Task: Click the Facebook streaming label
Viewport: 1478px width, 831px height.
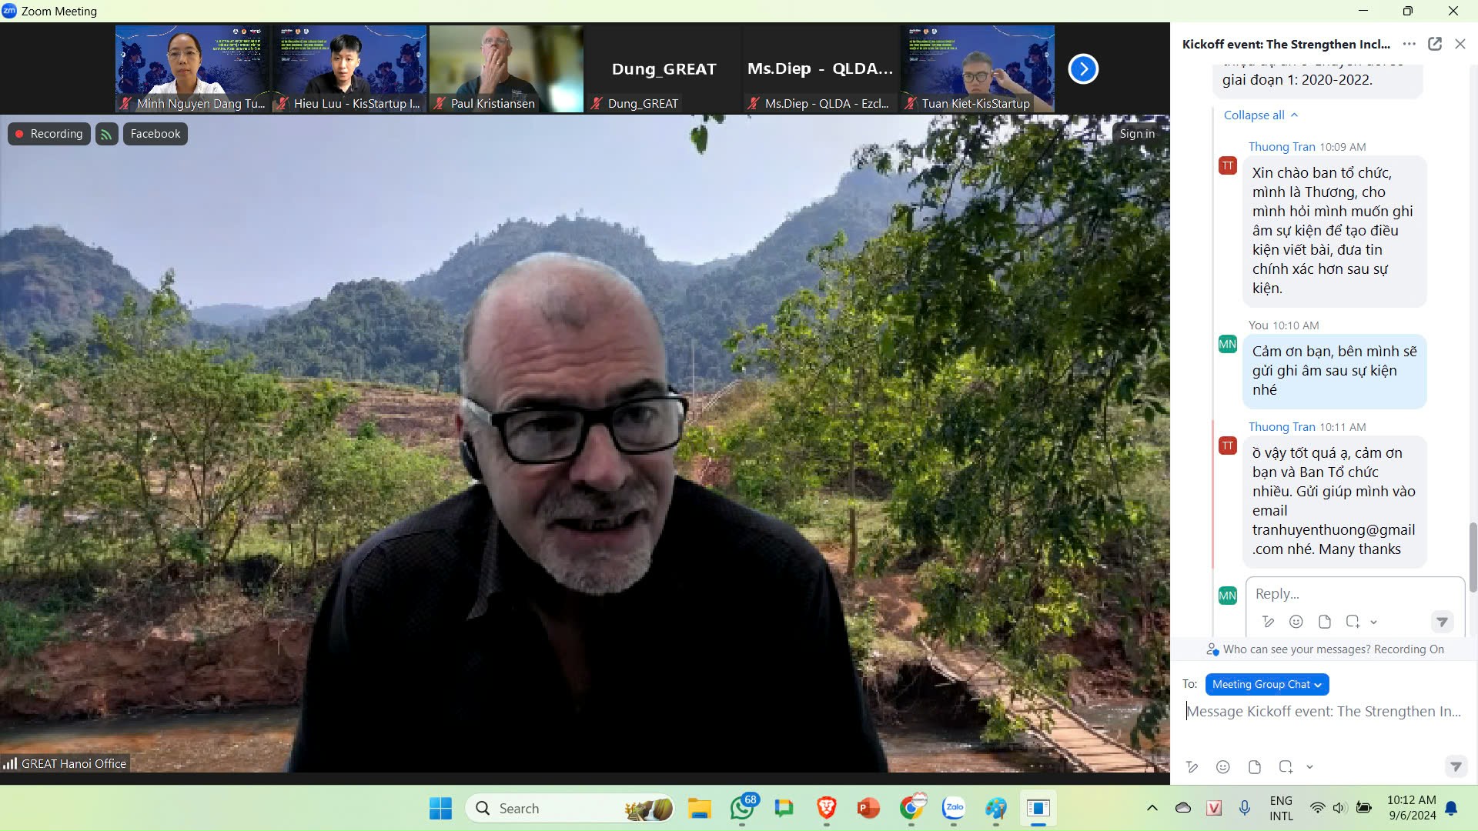Action: (x=155, y=134)
